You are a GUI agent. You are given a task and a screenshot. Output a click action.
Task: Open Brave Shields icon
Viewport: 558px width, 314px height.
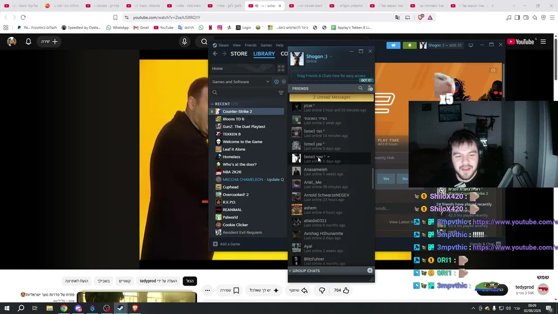[420, 17]
